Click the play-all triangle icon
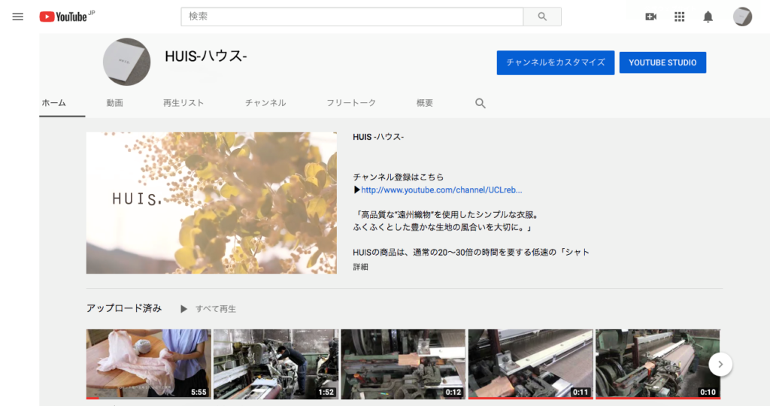Viewport: 770px width, 406px height. (183, 309)
